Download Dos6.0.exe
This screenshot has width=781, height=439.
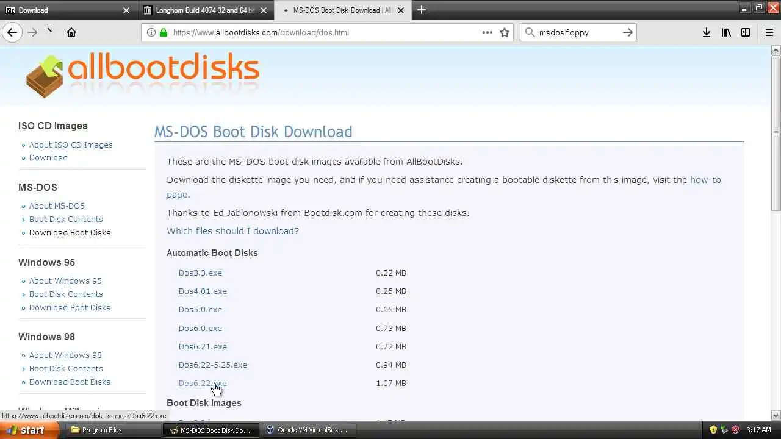pos(200,328)
